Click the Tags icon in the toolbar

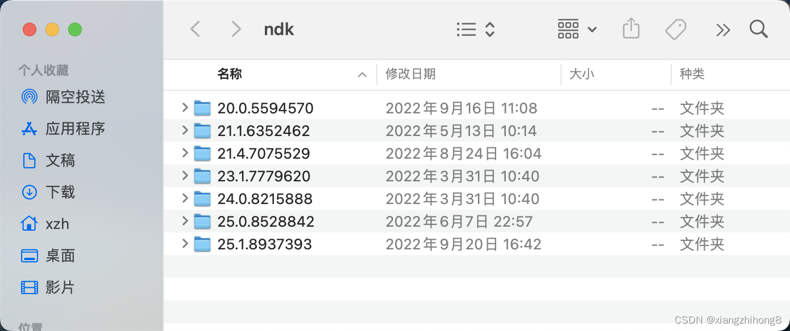676,29
